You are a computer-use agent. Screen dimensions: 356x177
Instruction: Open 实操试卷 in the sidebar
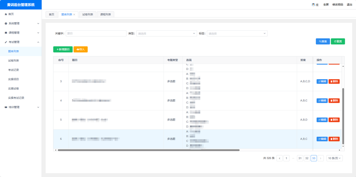[x=20, y=88]
